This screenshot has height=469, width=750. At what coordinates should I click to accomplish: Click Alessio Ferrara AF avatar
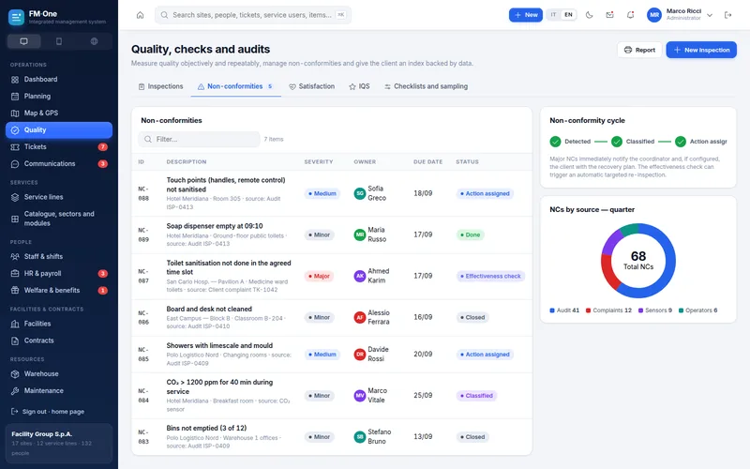(360, 317)
